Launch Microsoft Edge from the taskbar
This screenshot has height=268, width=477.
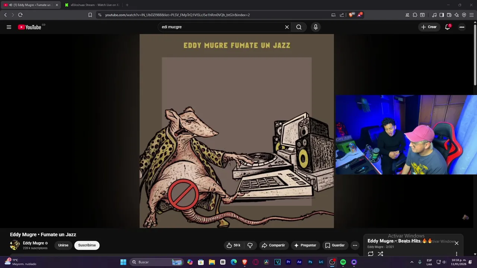point(234,262)
